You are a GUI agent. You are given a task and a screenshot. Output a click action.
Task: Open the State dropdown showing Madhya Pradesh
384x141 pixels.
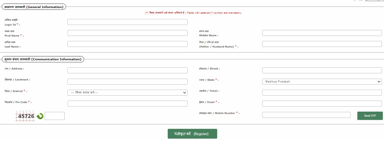pyautogui.click(x=322, y=82)
